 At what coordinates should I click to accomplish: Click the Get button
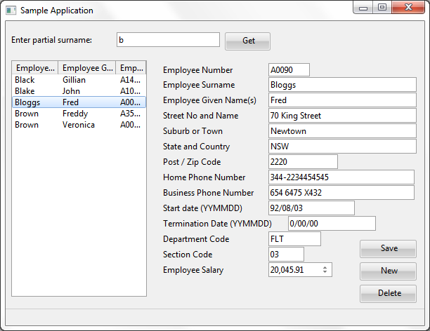click(247, 41)
